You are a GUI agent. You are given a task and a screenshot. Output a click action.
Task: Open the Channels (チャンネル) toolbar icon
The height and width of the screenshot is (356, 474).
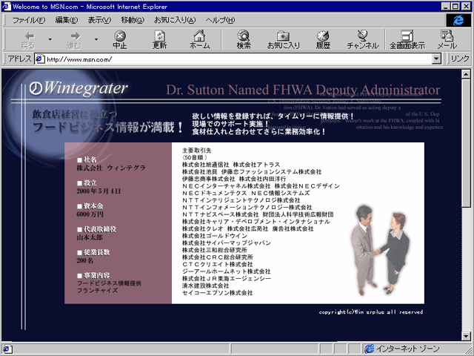[362, 39]
